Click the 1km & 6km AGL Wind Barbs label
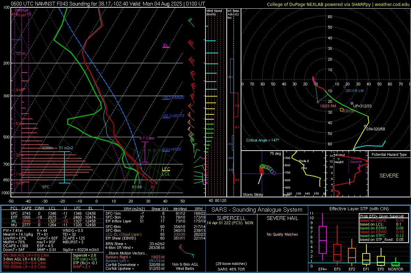Viewport: 411px width, 273px height. [x=185, y=266]
